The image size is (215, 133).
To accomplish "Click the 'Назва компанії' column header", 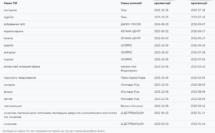I will (131, 3).
